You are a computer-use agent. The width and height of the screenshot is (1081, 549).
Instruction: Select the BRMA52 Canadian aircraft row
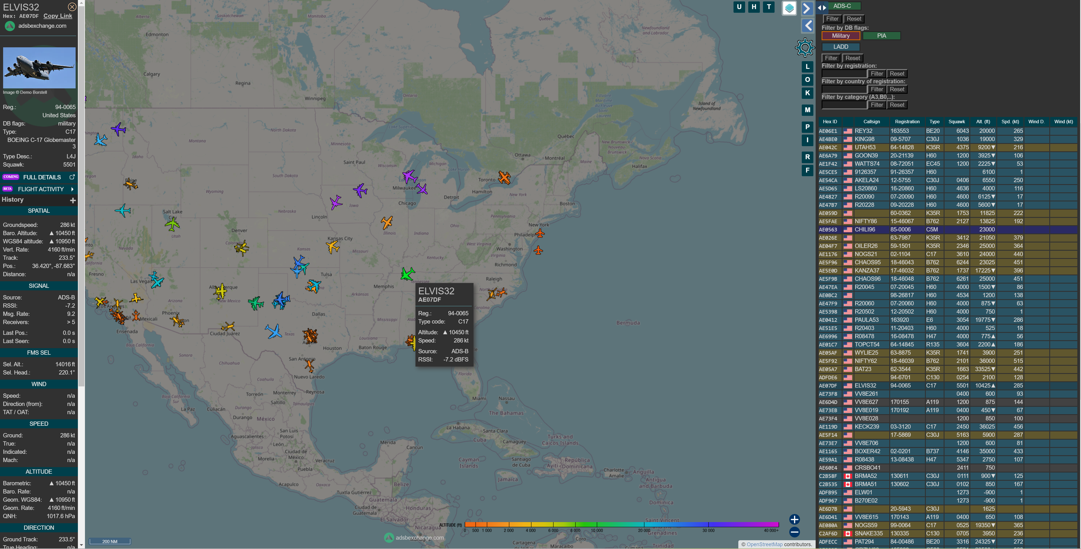(948, 476)
